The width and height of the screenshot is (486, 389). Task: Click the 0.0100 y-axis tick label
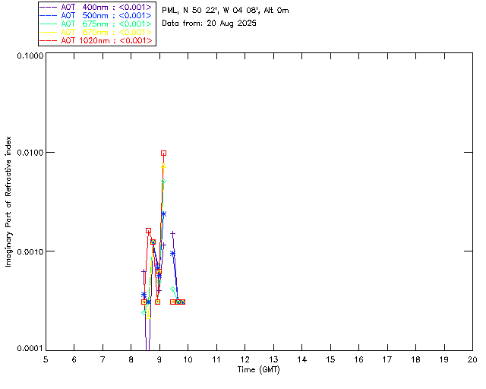[x=30, y=153]
